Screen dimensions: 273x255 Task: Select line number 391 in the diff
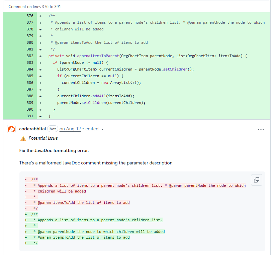click(30, 116)
